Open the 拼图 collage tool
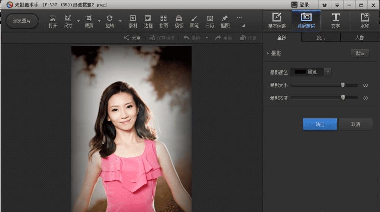The height and width of the screenshot is (212, 380). pos(163,21)
